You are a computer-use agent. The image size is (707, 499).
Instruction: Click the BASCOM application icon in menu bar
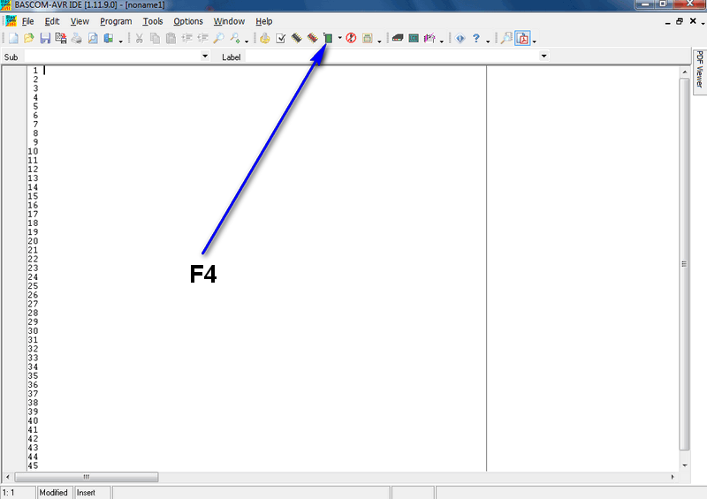11,20
